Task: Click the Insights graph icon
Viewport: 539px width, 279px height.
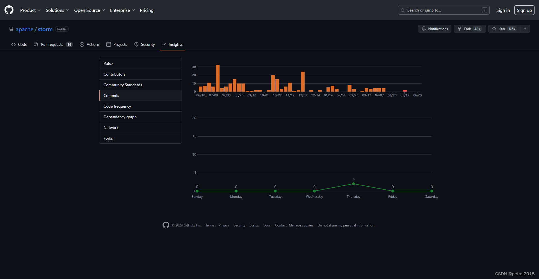Action: [x=164, y=44]
